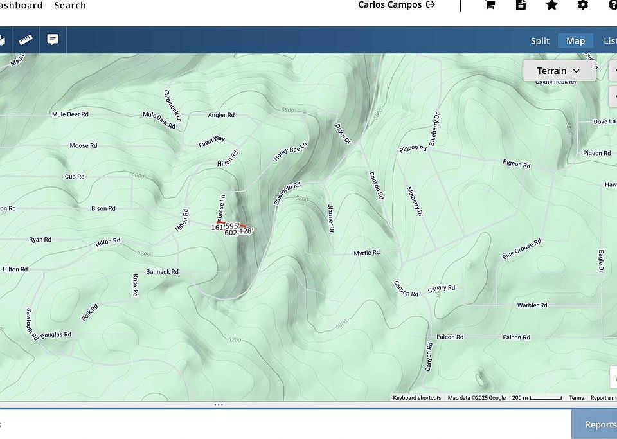Switch to Split view
Viewport: 617px width, 439px height.
tap(540, 40)
